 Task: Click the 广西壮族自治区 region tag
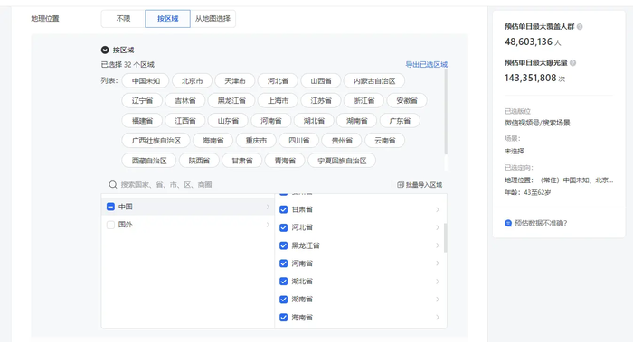(x=156, y=141)
